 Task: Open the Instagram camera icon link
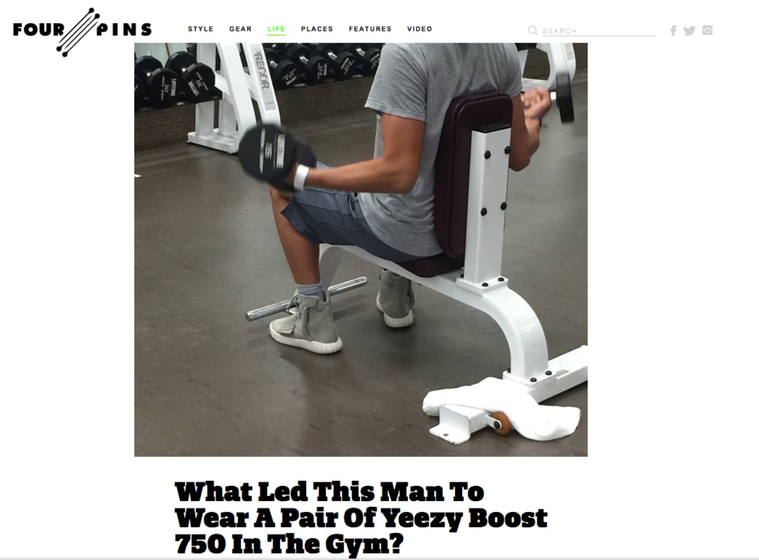707,30
